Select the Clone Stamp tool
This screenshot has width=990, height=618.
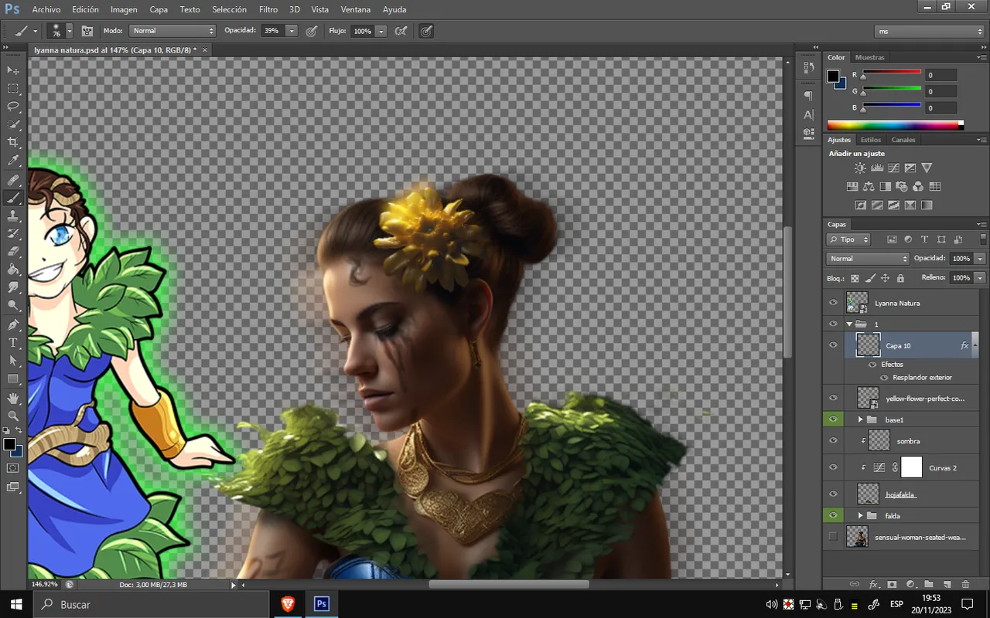[x=13, y=216]
